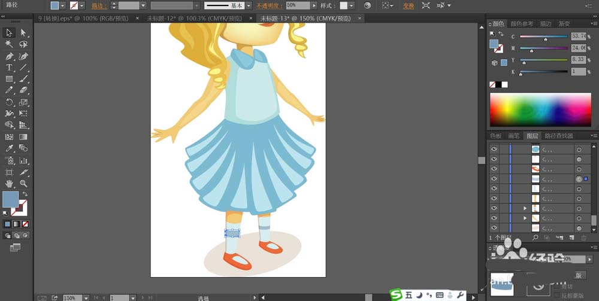Image resolution: width=599 pixels, height=301 pixels.
Task: Toggle visibility of the second layer row
Action: (x=494, y=159)
